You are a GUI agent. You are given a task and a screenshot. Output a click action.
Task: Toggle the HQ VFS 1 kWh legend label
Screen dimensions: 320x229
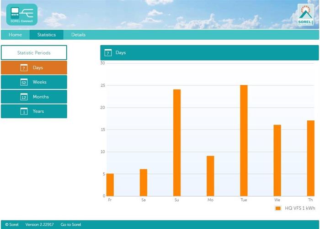(300, 208)
